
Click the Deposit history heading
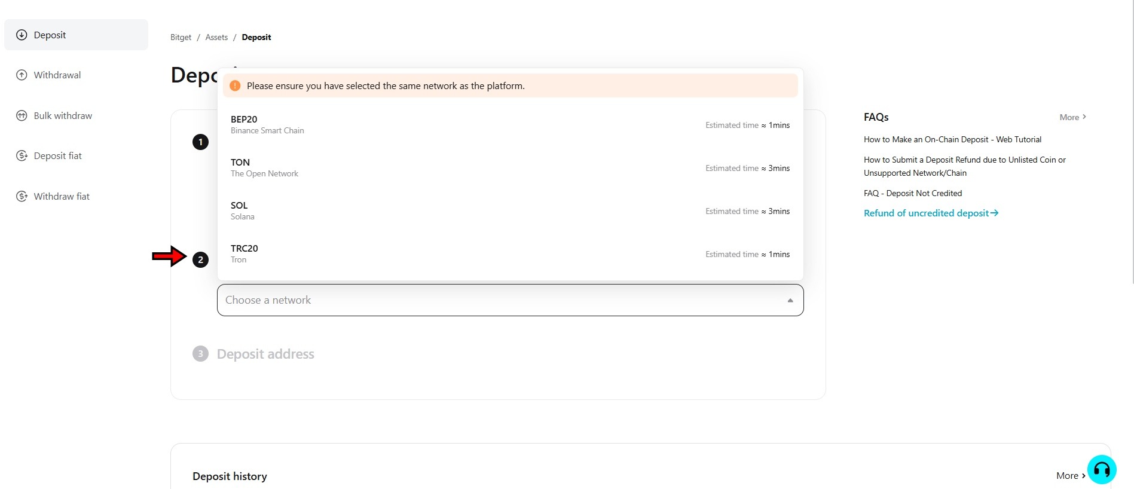point(230,476)
